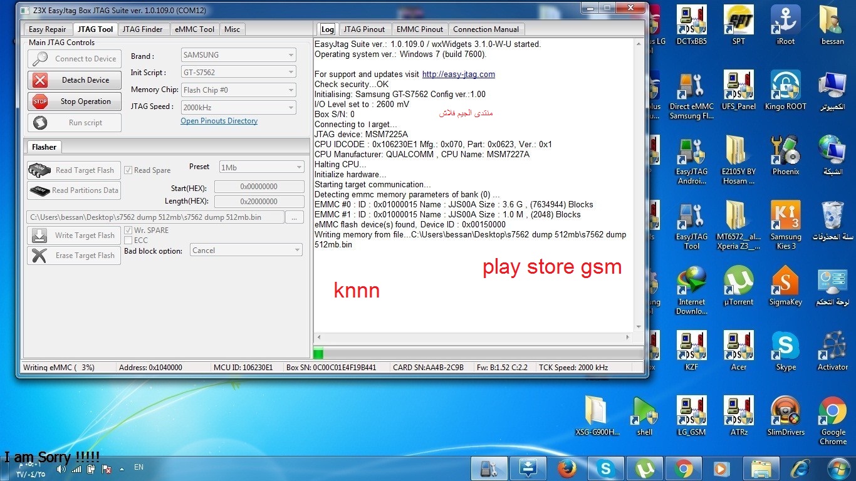856x481 pixels.
Task: Open the Brand dropdown showing SAMSUNG
Action: [238, 55]
